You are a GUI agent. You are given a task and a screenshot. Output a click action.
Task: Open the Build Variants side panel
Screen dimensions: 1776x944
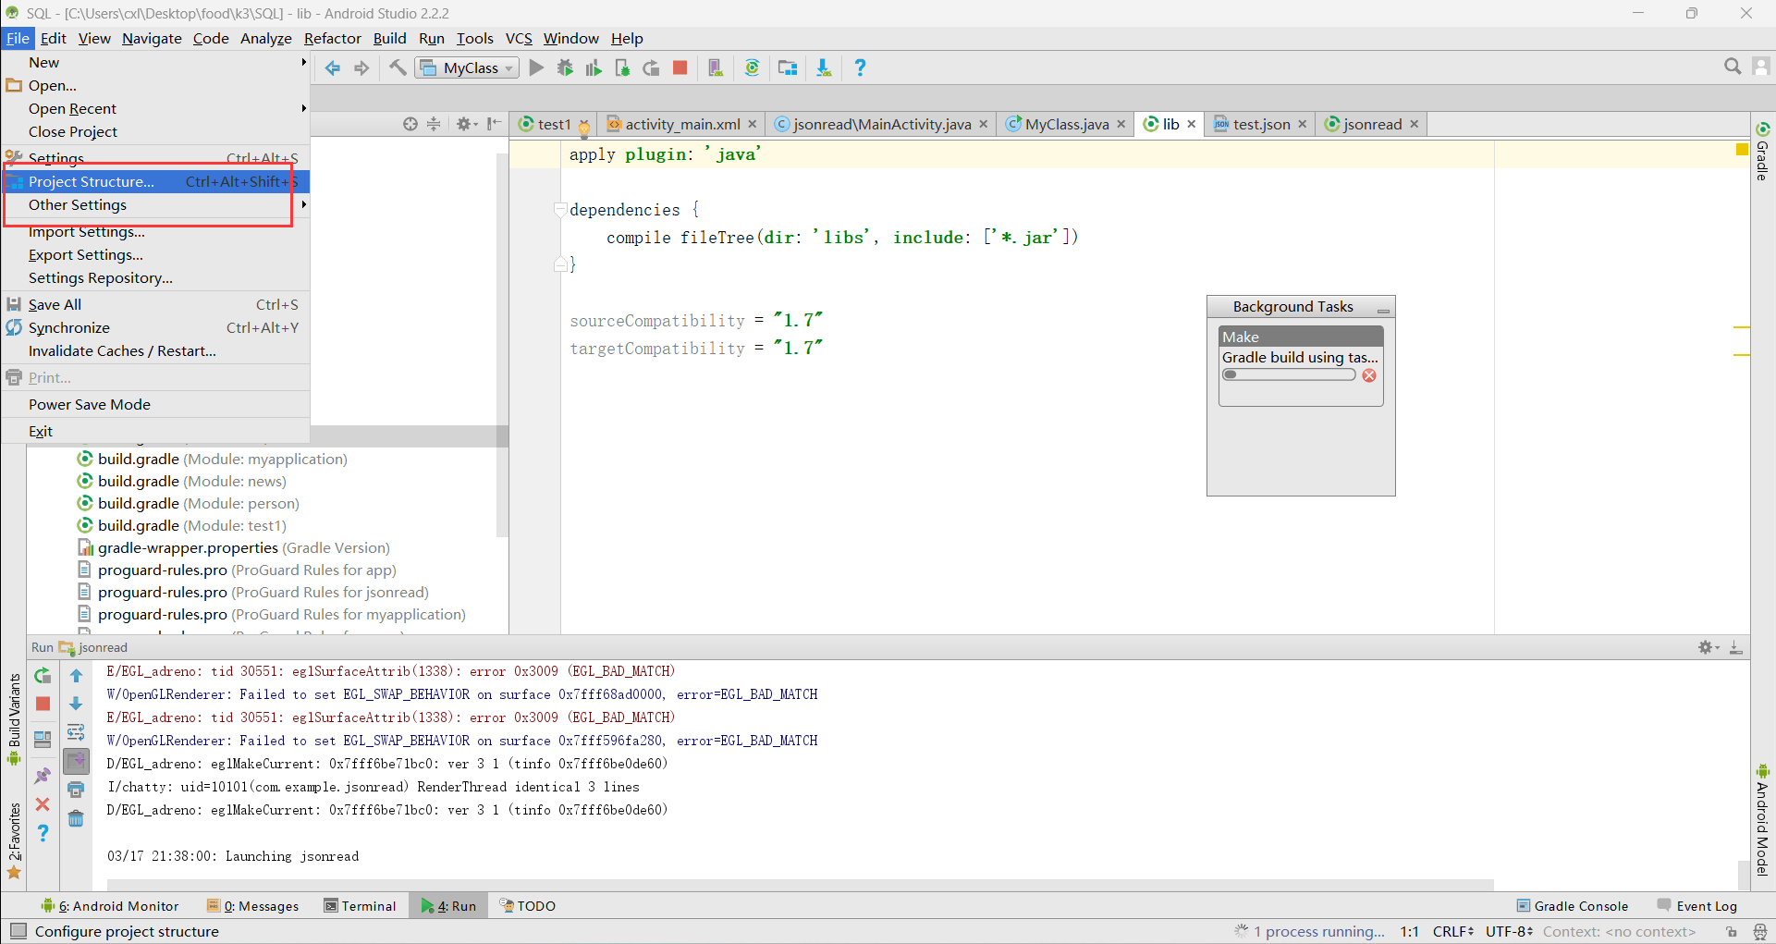tap(14, 718)
